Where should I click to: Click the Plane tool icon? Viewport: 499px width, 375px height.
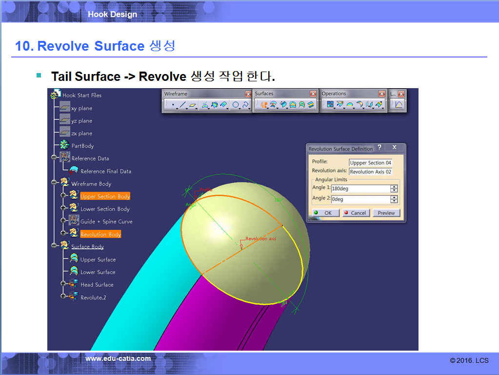tap(193, 105)
